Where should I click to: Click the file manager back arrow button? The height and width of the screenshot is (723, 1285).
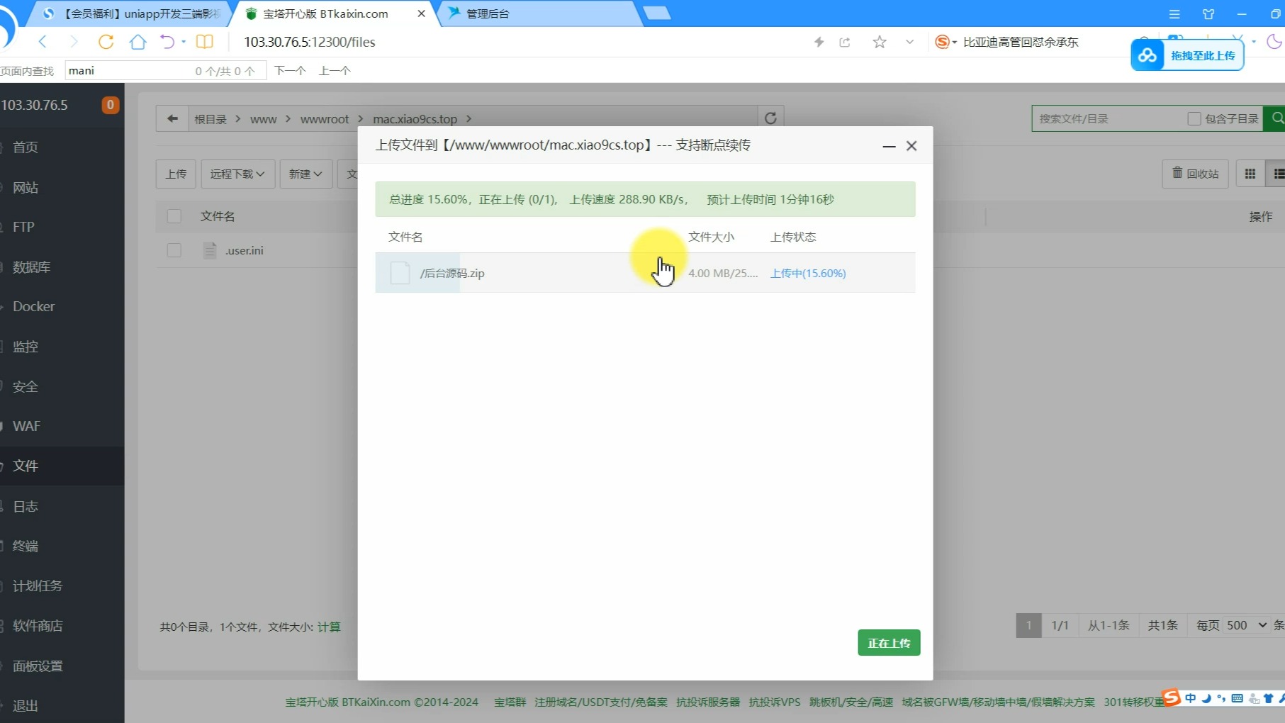point(172,118)
